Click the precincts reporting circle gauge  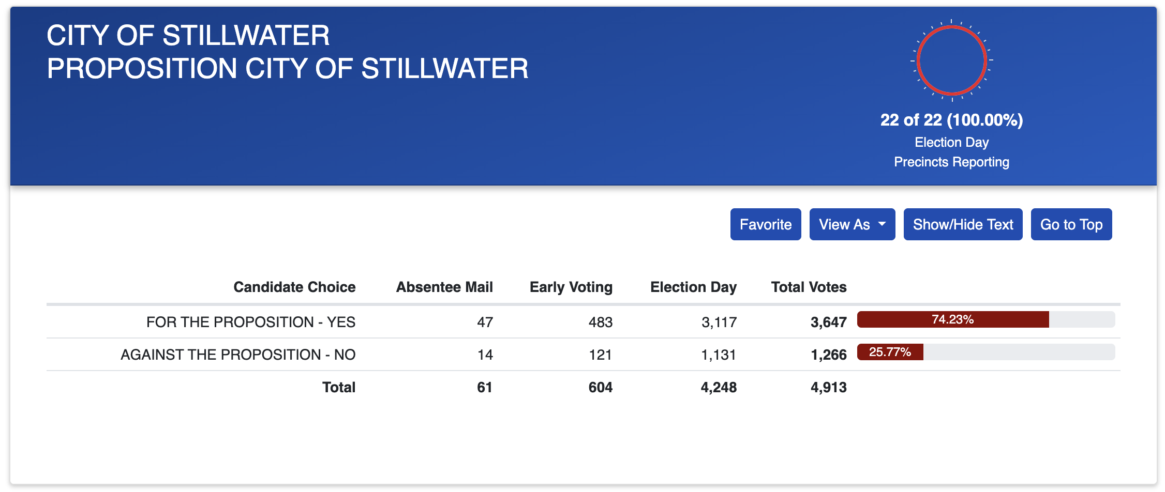pyautogui.click(x=952, y=60)
